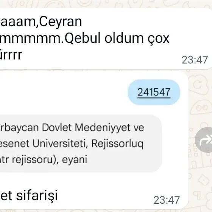The image size is (212, 212).
Task: Select the word Rejissorluq
Action: click(x=117, y=144)
